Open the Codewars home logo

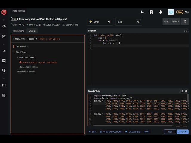(x=4, y=12)
